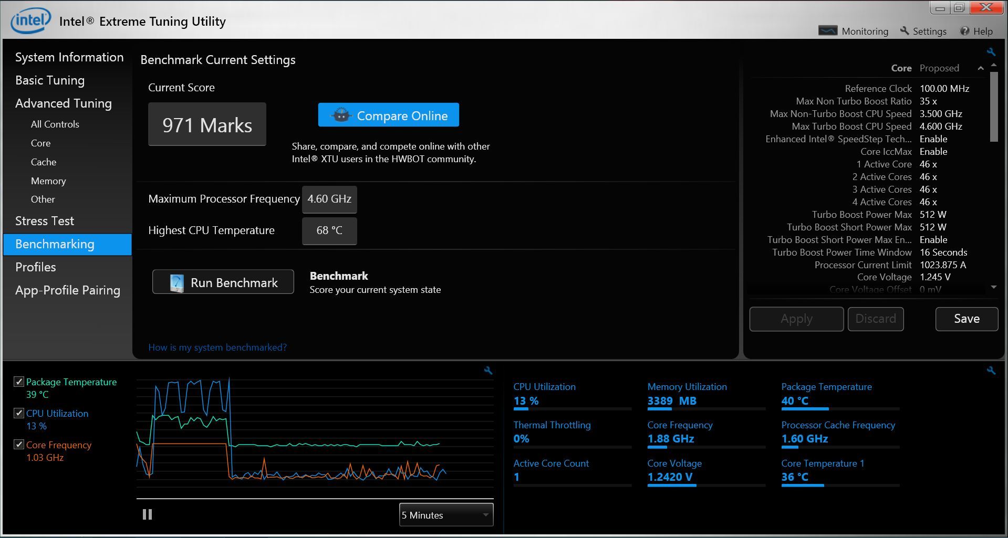Click the Reference Clock 100.00 MHz value

944,89
